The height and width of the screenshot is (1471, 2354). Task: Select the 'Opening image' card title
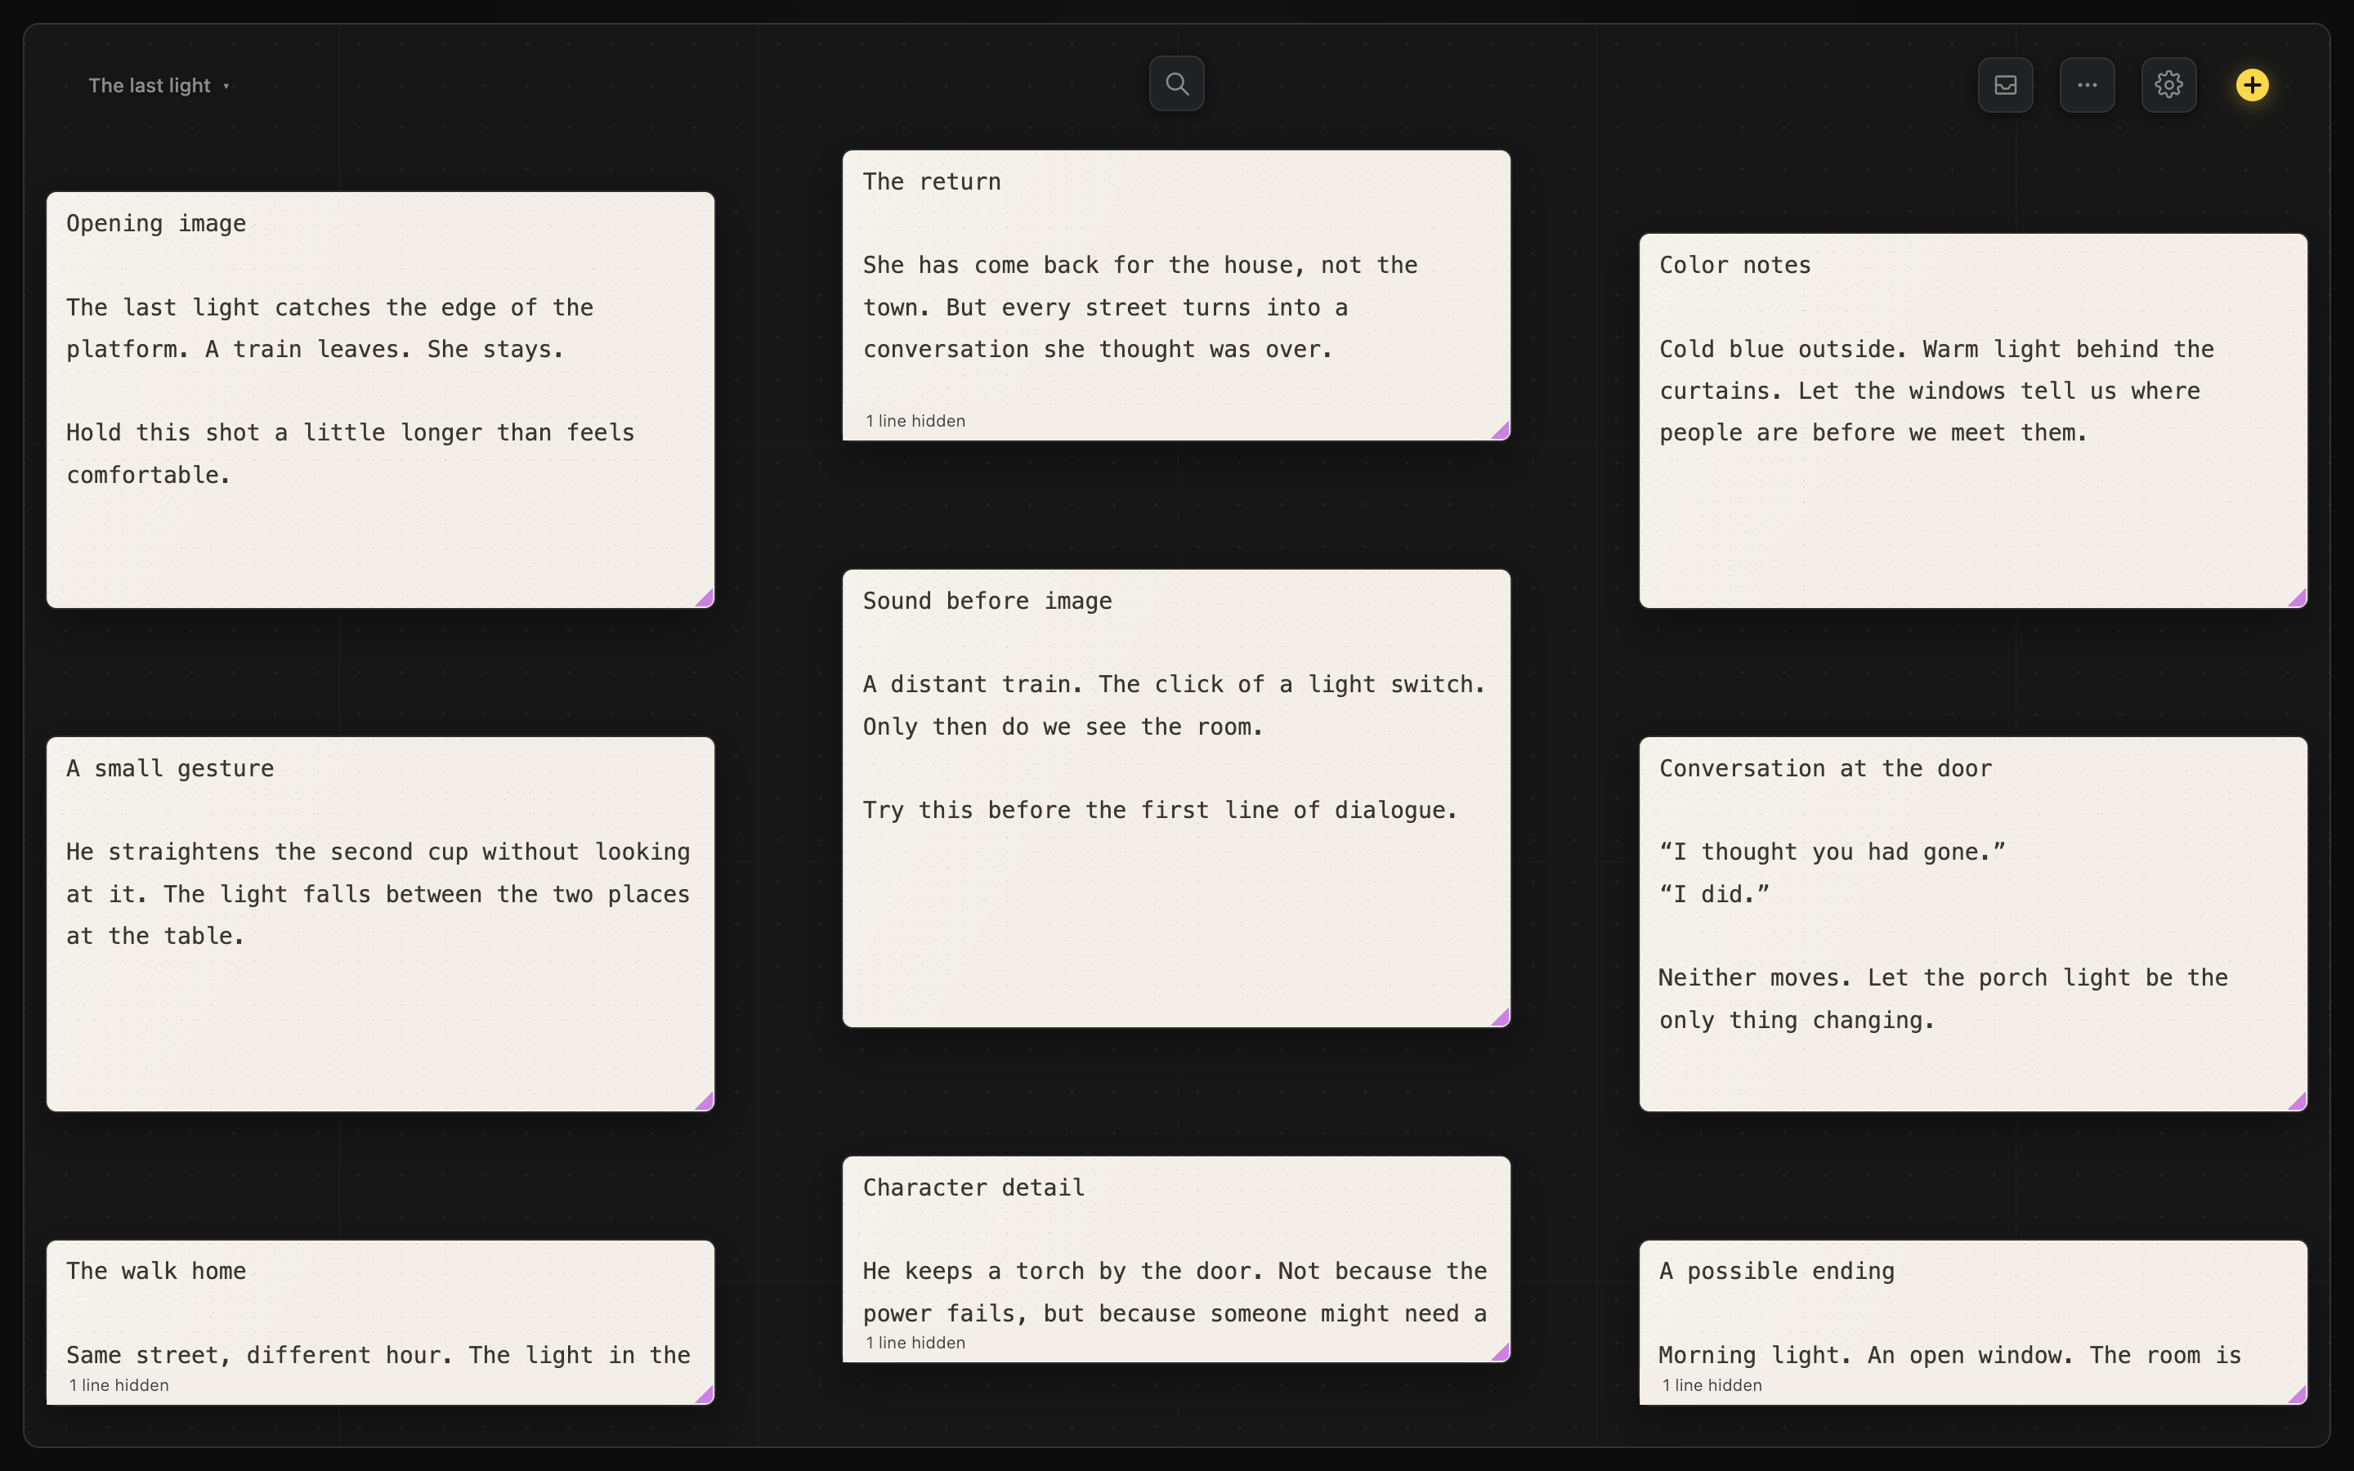tap(155, 224)
